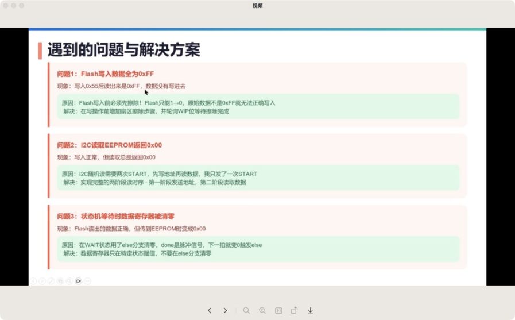Click heading 问题1: Flash写入数据全为0xFF

[106, 74]
